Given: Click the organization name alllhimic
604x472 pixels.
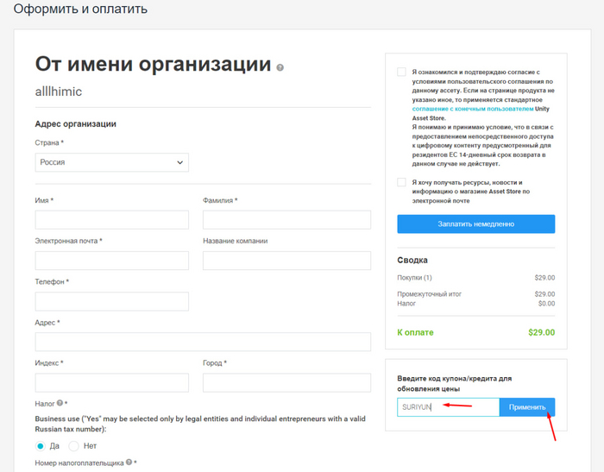Looking at the screenshot, I should 59,91.
